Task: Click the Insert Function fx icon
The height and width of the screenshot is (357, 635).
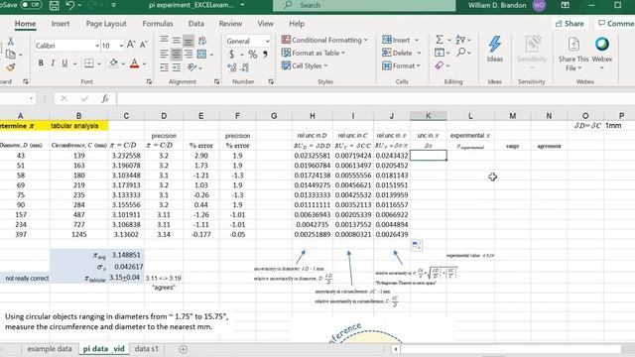Action: click(x=105, y=98)
